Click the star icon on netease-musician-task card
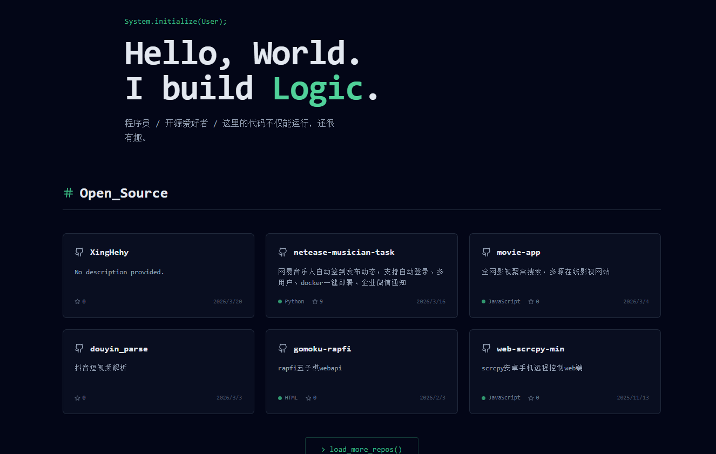Image resolution: width=716 pixels, height=454 pixels. (315, 302)
